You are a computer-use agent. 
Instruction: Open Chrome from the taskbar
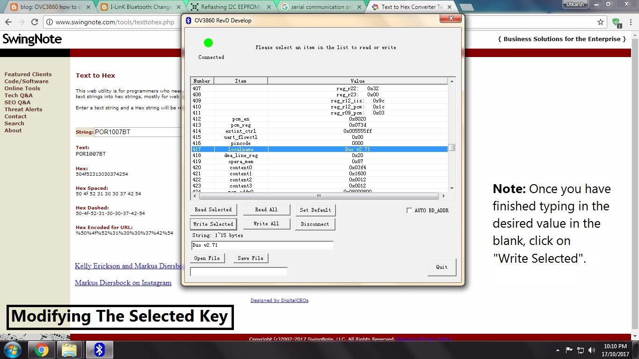tap(42, 350)
